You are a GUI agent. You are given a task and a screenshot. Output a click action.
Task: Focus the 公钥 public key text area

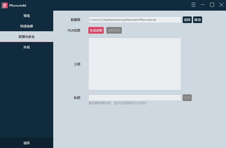[134, 64]
